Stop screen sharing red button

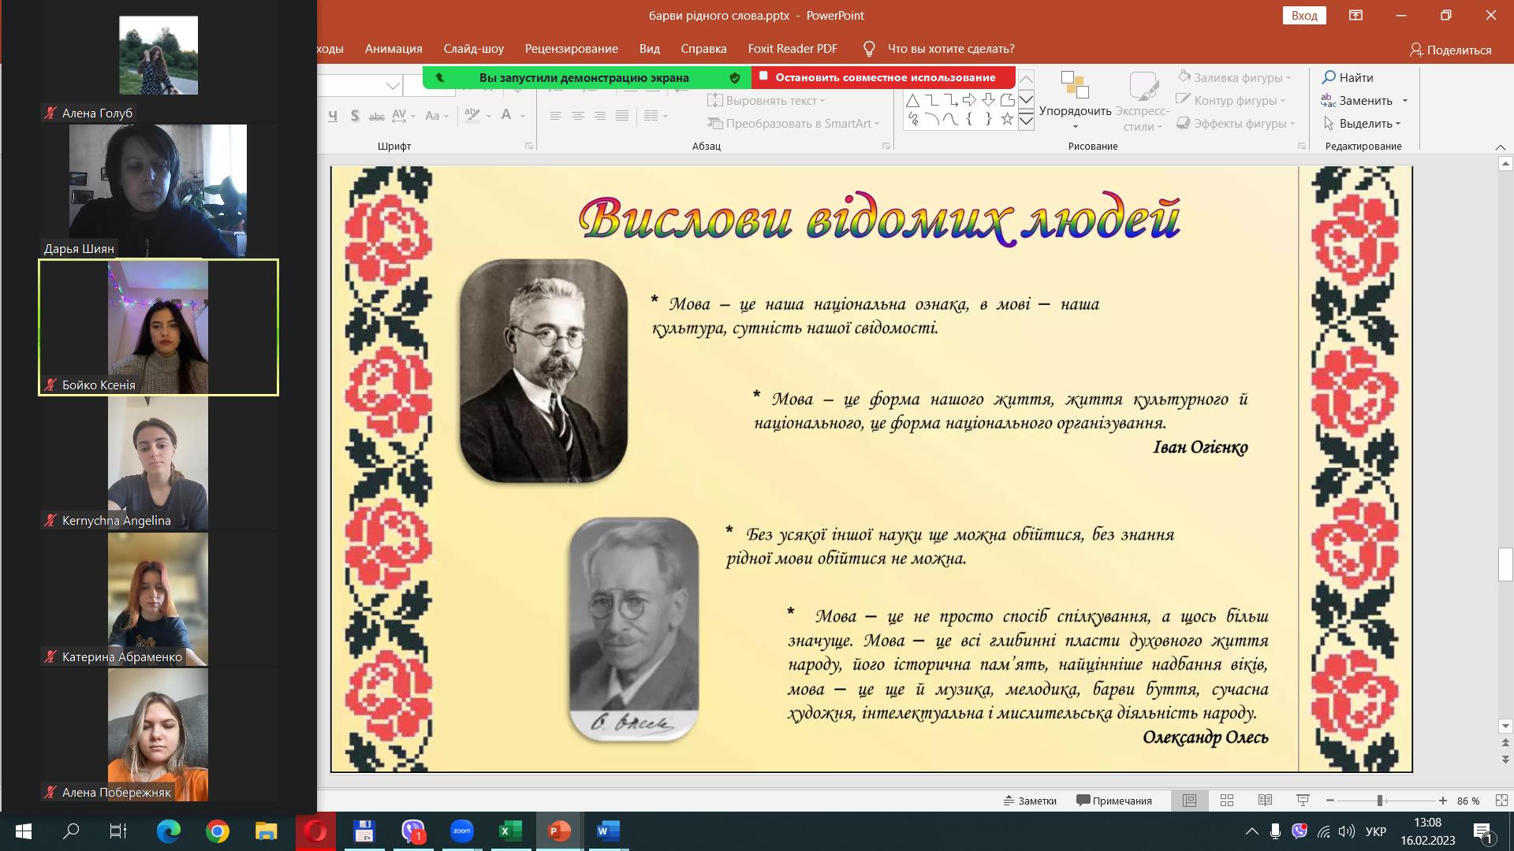point(883,77)
